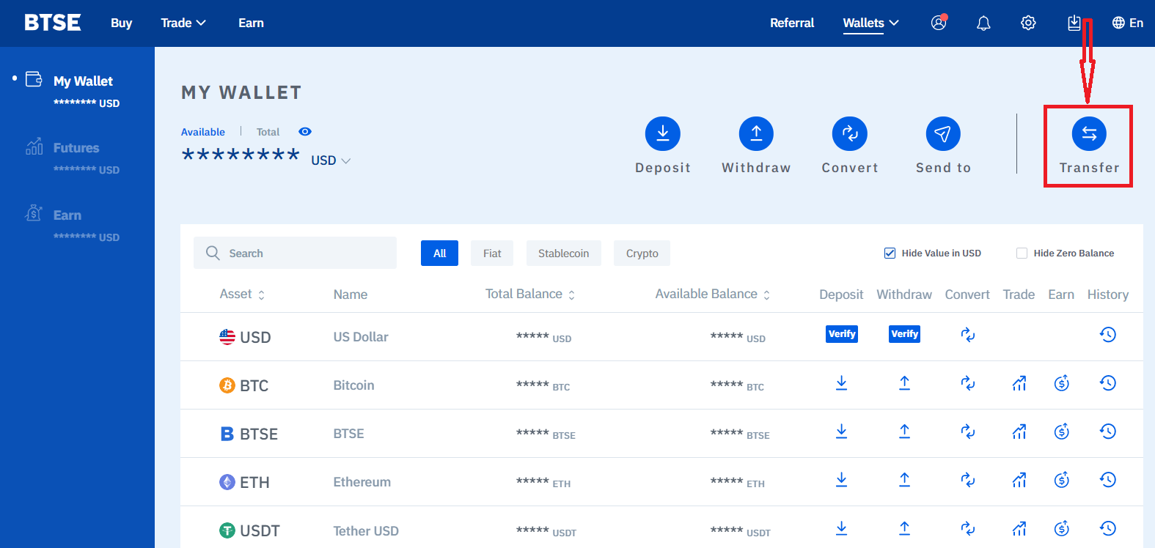
Task: View history for BTC row
Action: point(1107,383)
